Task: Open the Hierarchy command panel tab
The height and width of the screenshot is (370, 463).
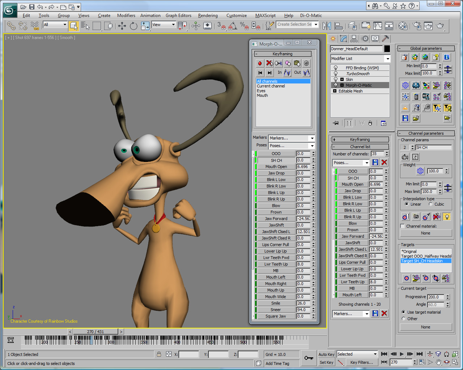Action: [354, 39]
